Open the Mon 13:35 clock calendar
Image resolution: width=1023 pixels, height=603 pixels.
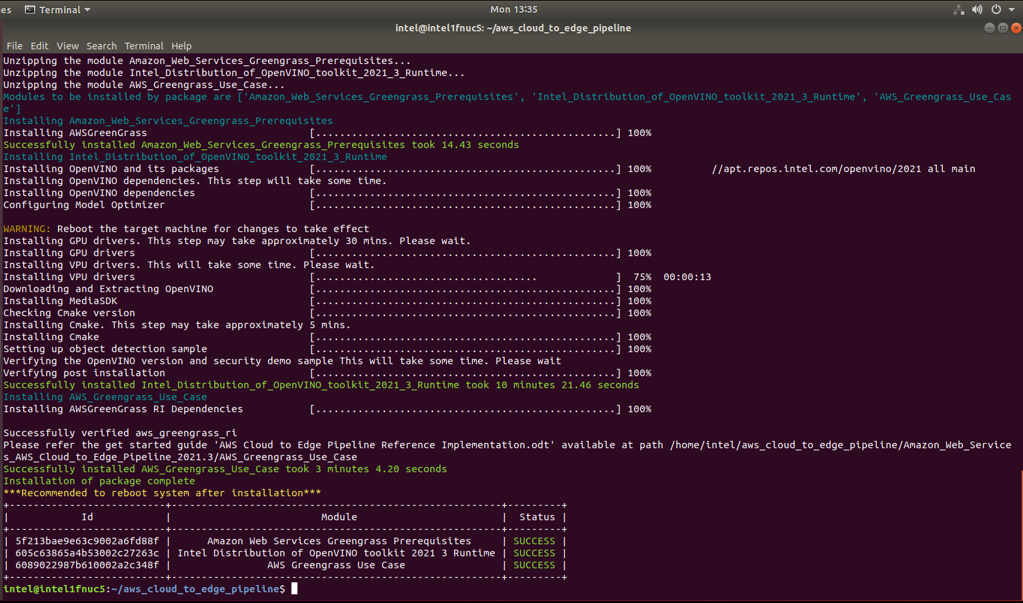pyautogui.click(x=514, y=9)
